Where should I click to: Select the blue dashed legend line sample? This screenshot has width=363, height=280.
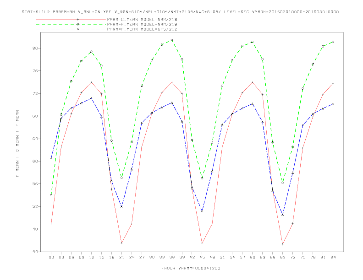pos(71,29)
